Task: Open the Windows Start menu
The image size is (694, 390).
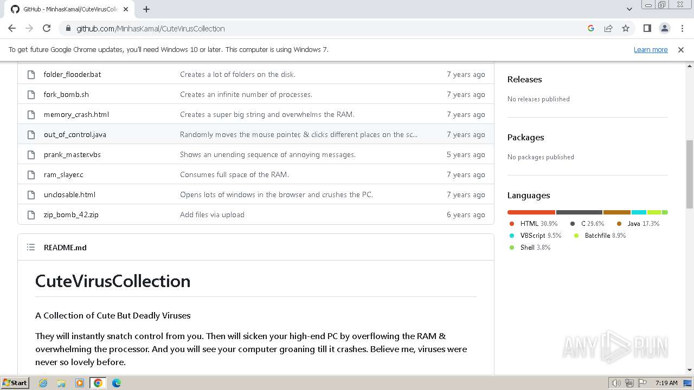Action: 15,382
